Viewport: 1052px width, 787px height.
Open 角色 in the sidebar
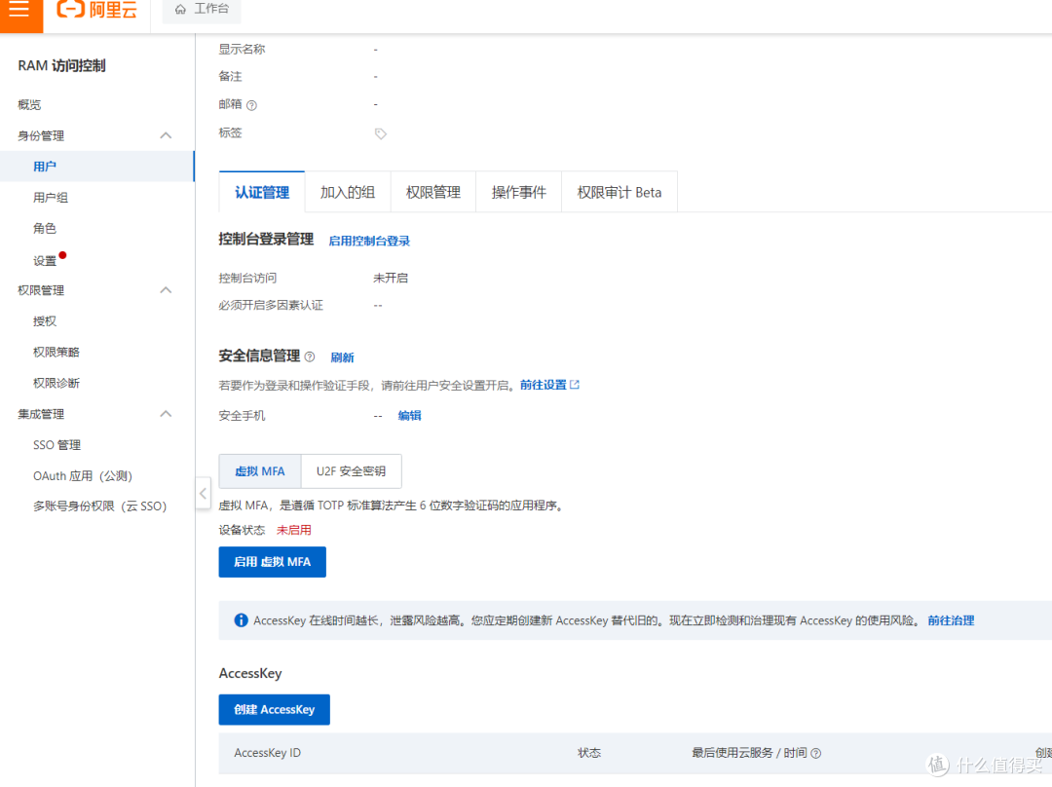click(44, 228)
